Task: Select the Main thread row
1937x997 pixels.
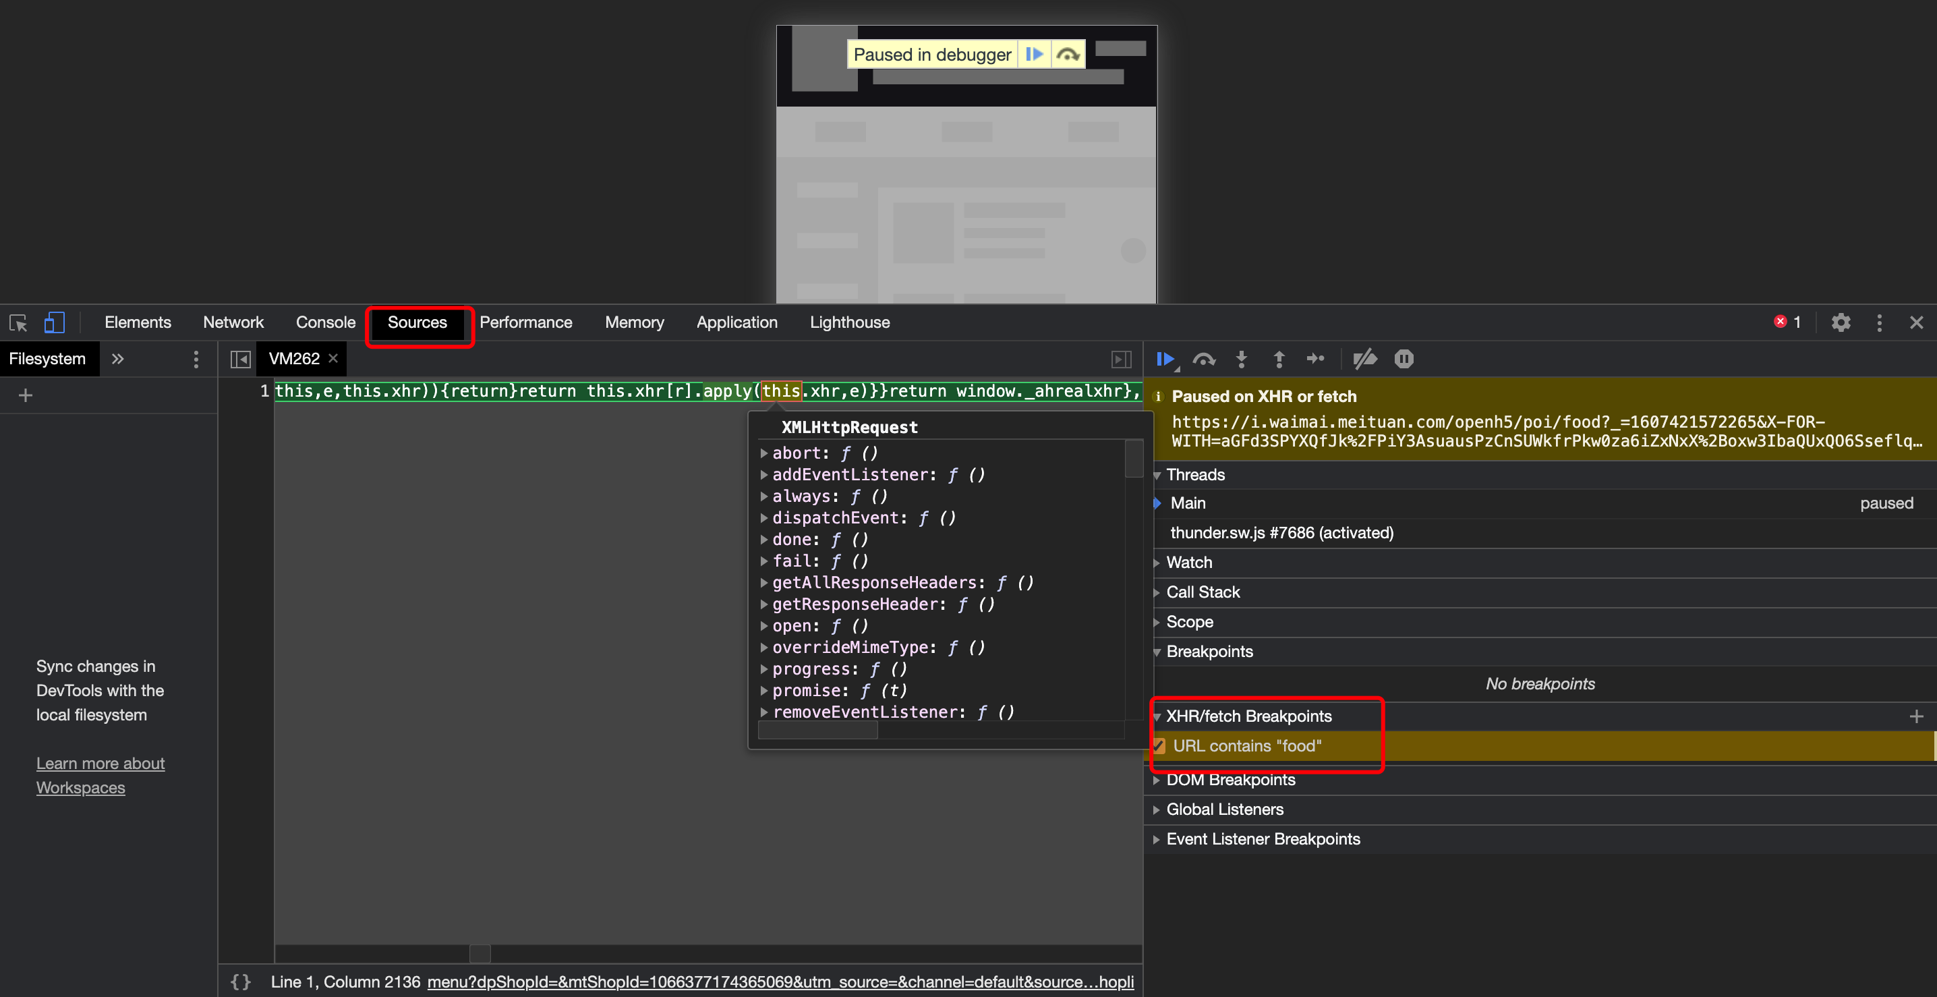Action: [x=1540, y=504]
